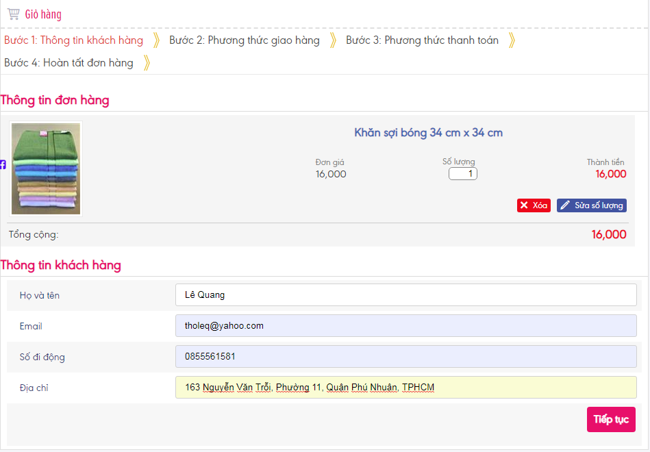
Task: Click the Họ và tên input field
Action: (x=405, y=295)
